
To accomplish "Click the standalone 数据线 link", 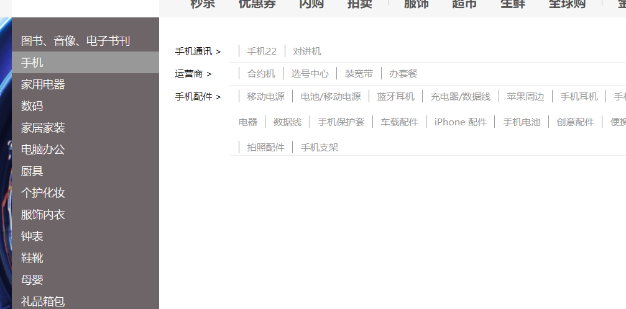I will (287, 122).
